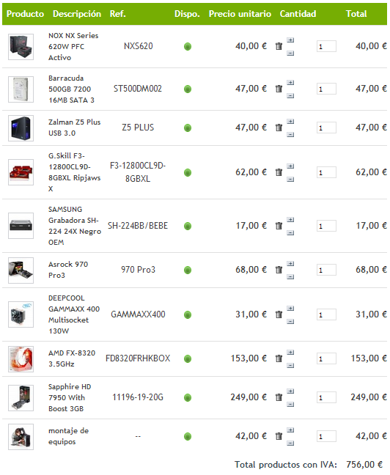
Task: Remove Barracuda 500GB using its trash icon
Action: click(279, 89)
